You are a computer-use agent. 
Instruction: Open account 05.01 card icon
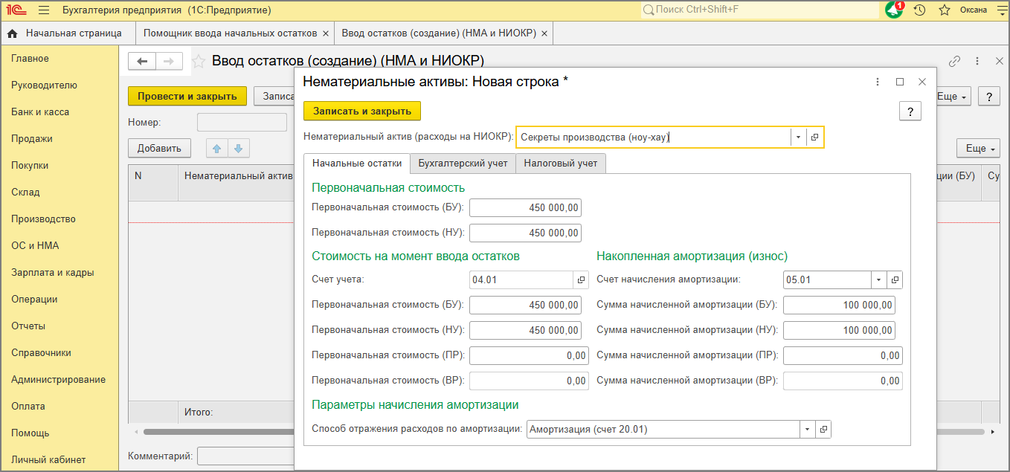tap(895, 280)
